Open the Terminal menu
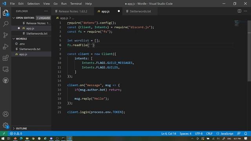This screenshot has height=141, width=251. point(76,4)
